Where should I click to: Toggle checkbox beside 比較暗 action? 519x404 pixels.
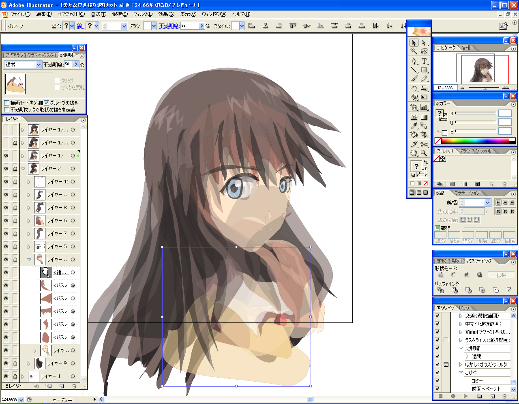tap(438, 348)
